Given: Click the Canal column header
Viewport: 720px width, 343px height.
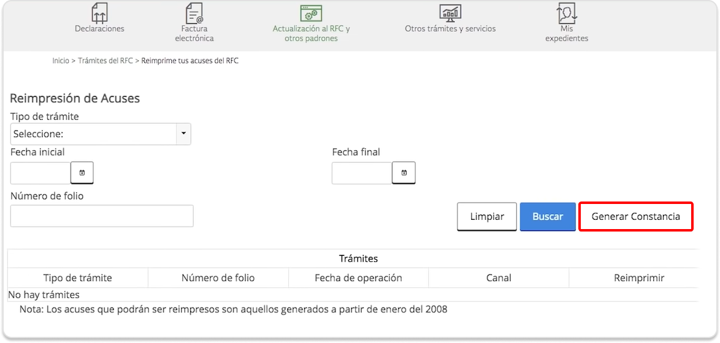Looking at the screenshot, I should coord(499,278).
